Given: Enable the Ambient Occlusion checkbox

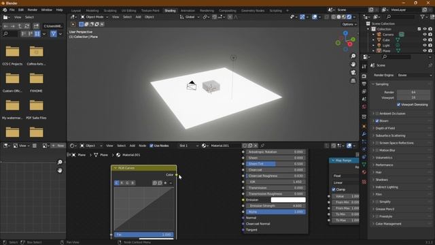Looking at the screenshot, I should point(377,114).
